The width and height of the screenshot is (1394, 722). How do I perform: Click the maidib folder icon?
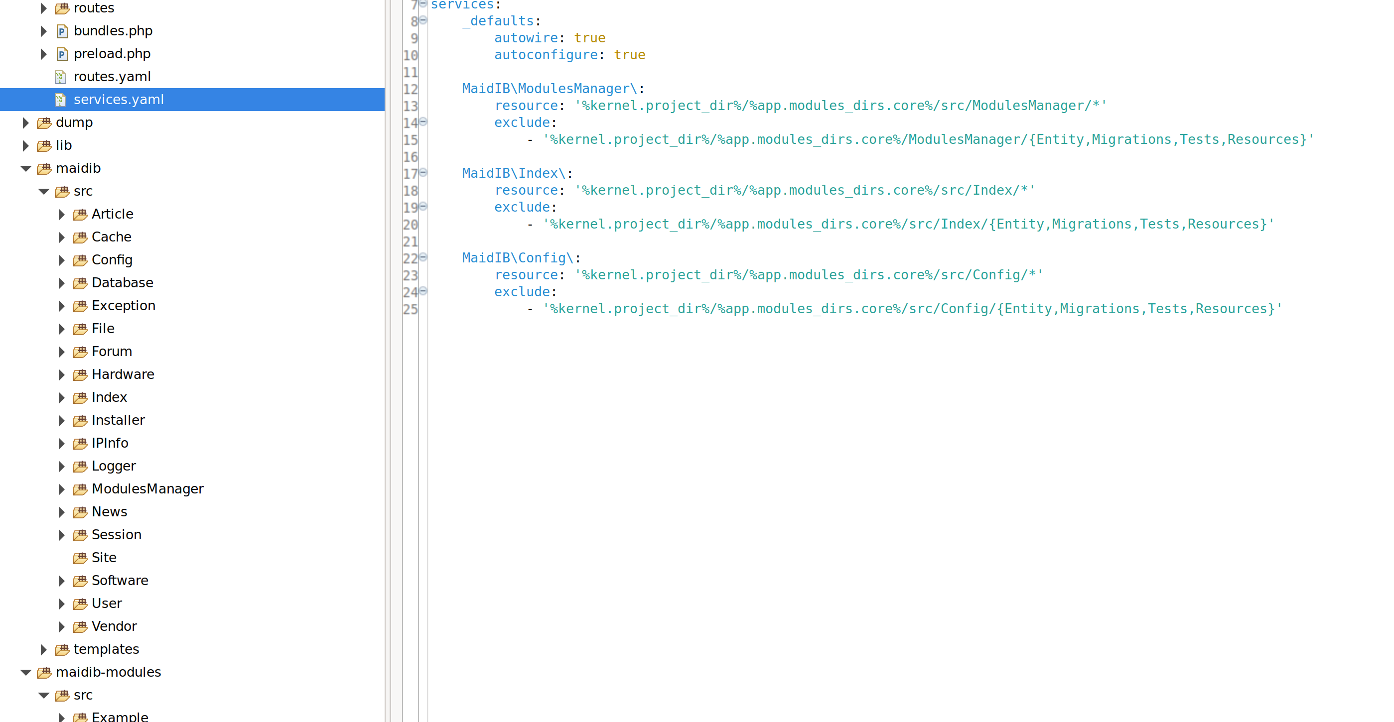coord(44,169)
